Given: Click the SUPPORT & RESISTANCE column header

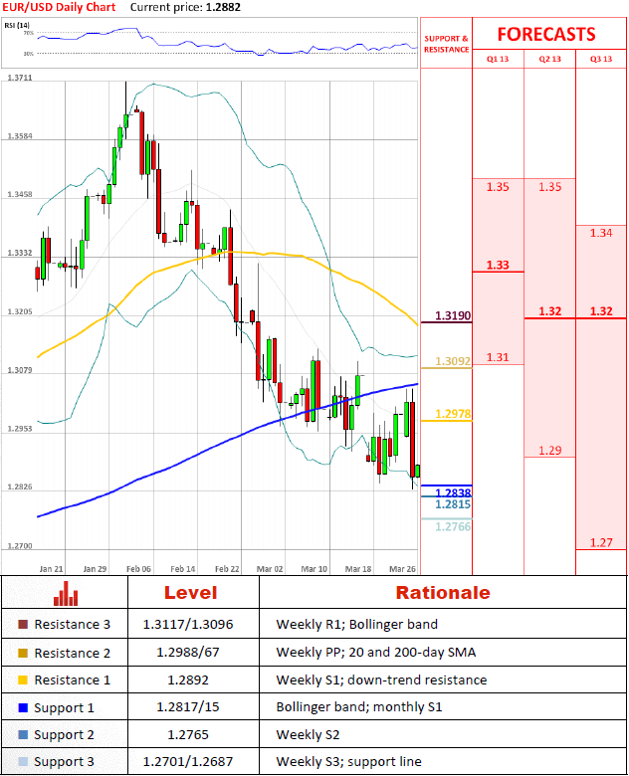Looking at the screenshot, I should tap(446, 44).
